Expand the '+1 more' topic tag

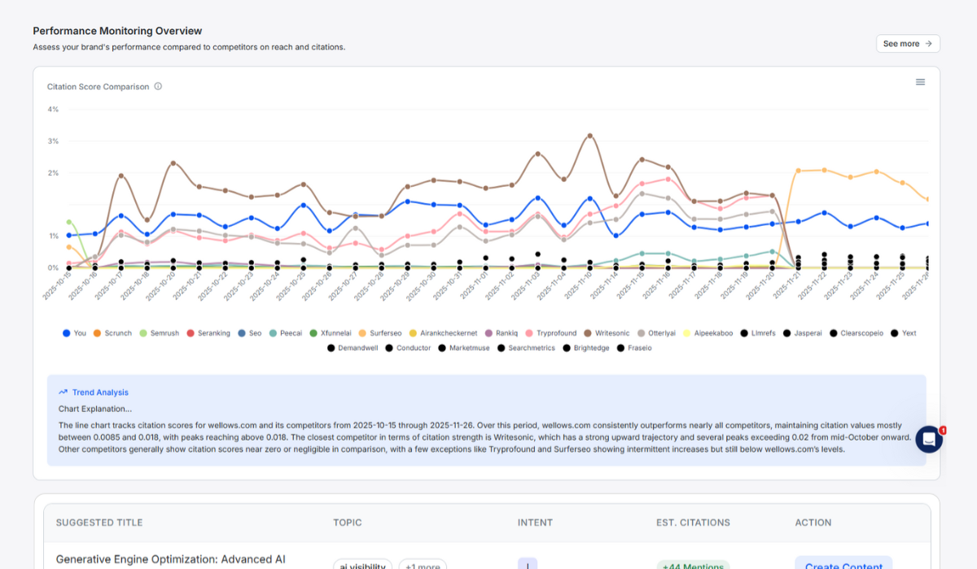coord(422,566)
